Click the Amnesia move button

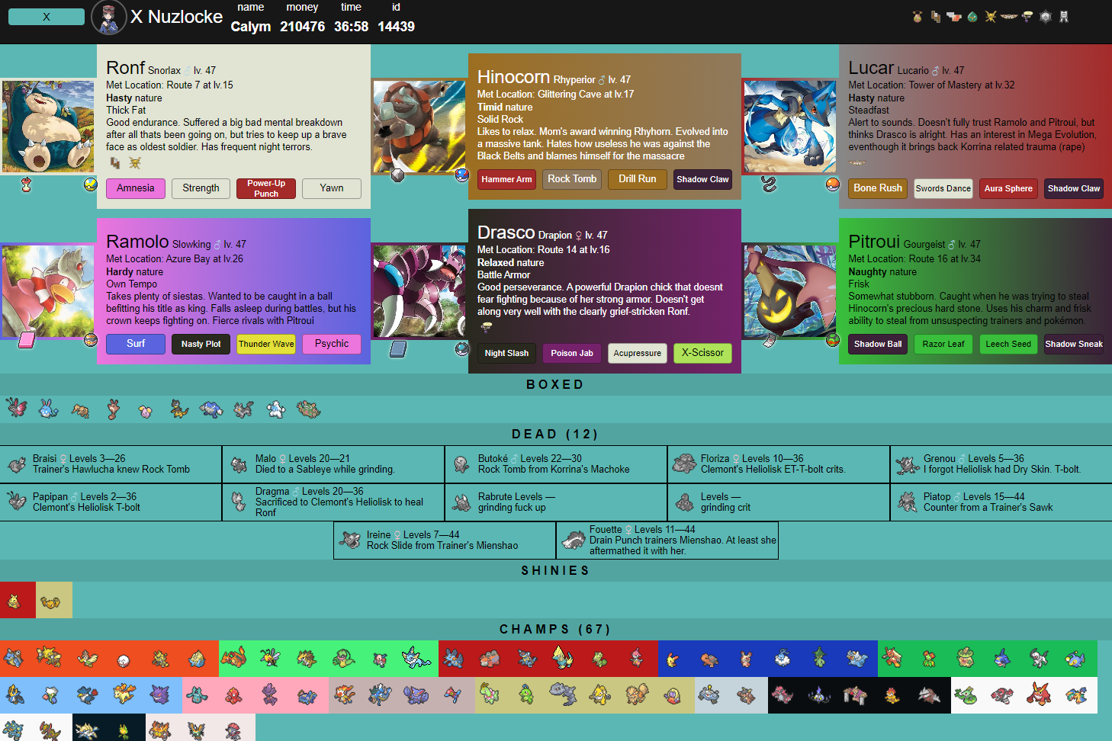(x=136, y=188)
